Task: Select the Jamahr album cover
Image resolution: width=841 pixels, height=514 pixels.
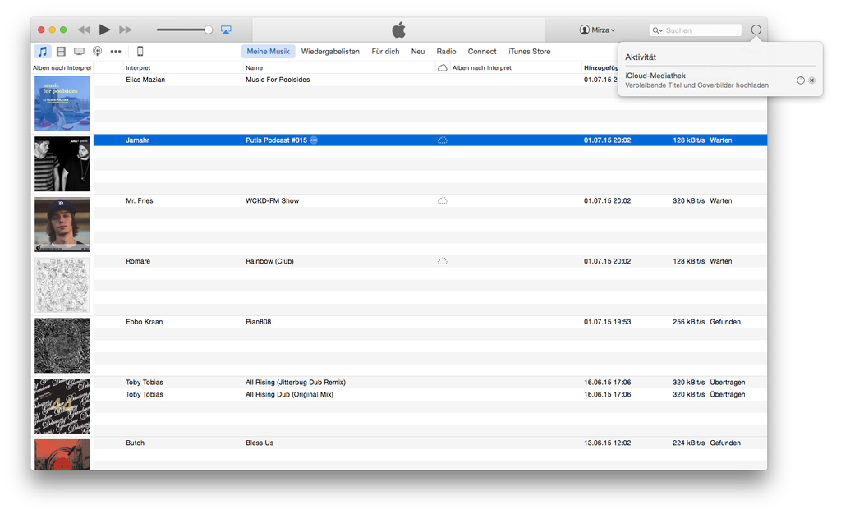Action: tap(62, 163)
